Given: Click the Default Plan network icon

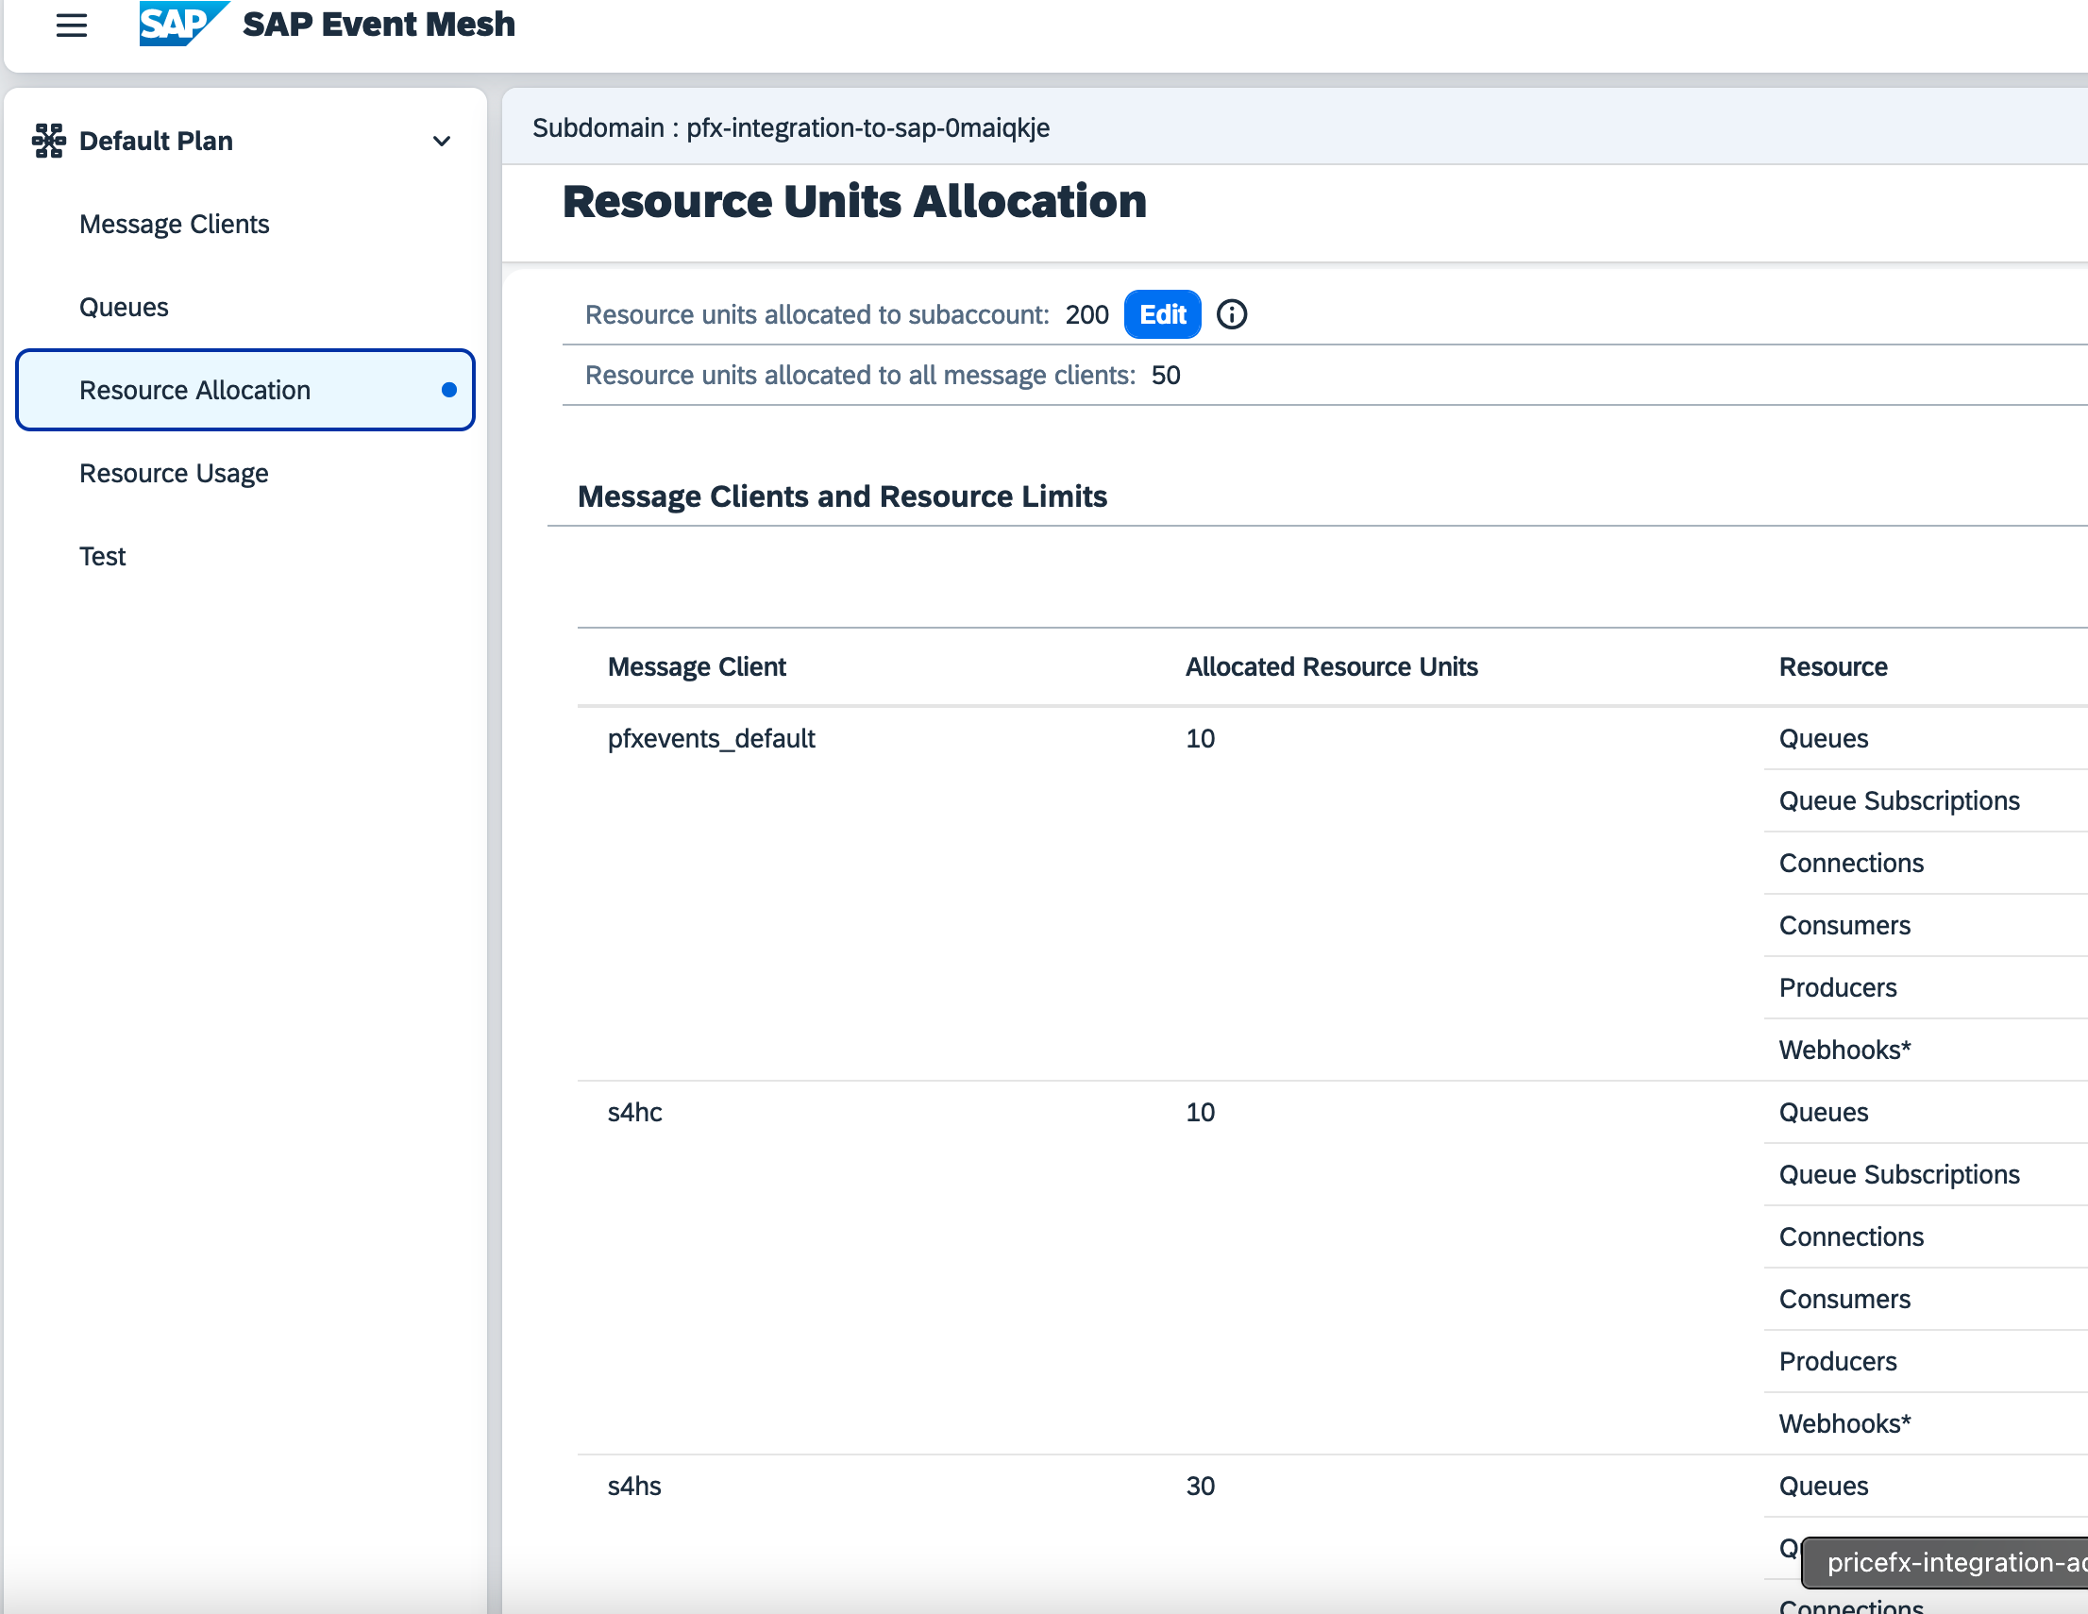Looking at the screenshot, I should coord(49,141).
